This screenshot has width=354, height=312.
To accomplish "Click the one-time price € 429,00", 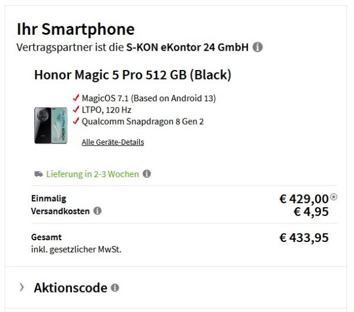I will [303, 199].
